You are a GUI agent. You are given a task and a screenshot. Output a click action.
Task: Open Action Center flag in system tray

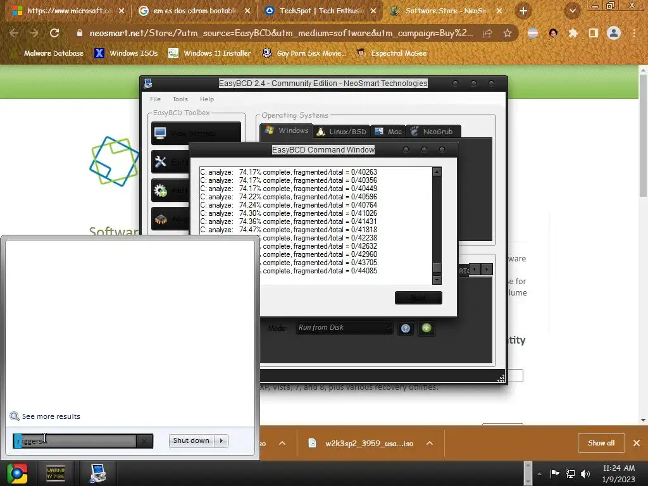coord(554,473)
